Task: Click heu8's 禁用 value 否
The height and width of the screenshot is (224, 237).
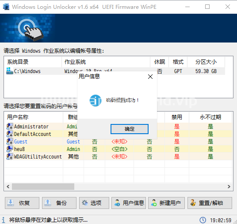Action: (x=177, y=149)
